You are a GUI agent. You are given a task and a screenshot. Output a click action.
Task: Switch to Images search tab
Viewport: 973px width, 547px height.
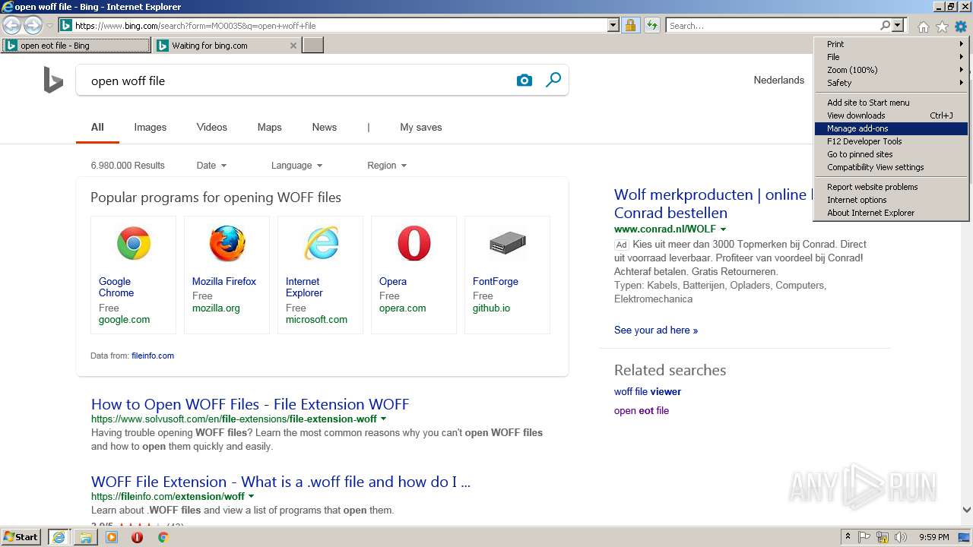pos(150,128)
